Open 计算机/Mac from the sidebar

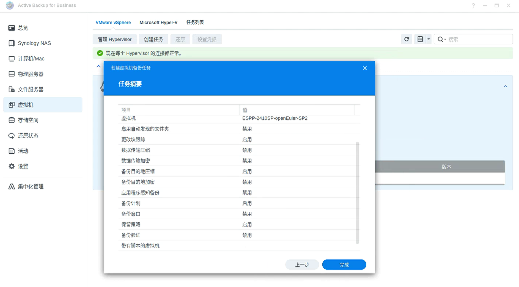pos(31,59)
